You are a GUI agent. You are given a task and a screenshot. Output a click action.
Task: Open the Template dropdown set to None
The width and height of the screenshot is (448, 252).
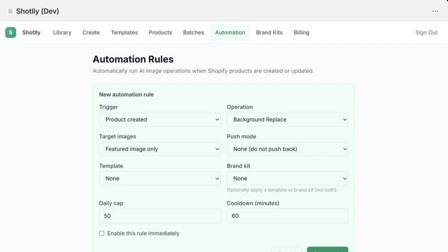pyautogui.click(x=160, y=178)
